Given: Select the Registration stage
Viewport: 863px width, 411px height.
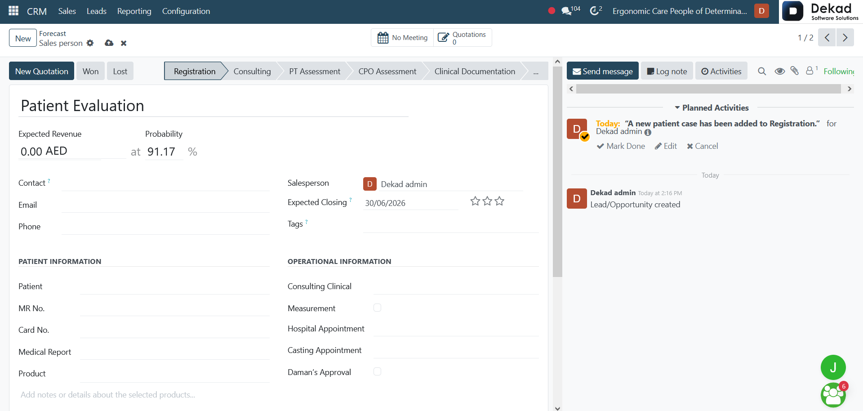Looking at the screenshot, I should [195, 71].
